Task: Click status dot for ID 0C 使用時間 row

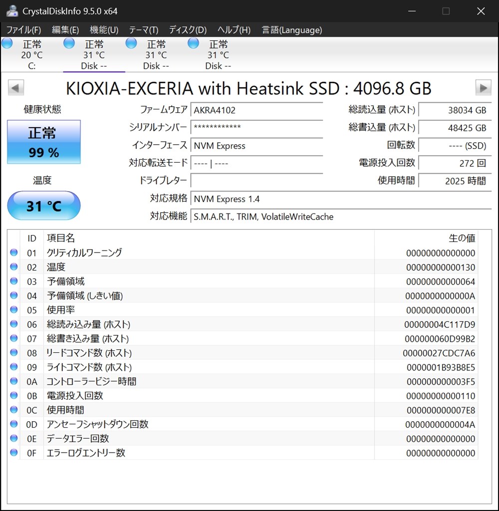Action: pos(13,409)
